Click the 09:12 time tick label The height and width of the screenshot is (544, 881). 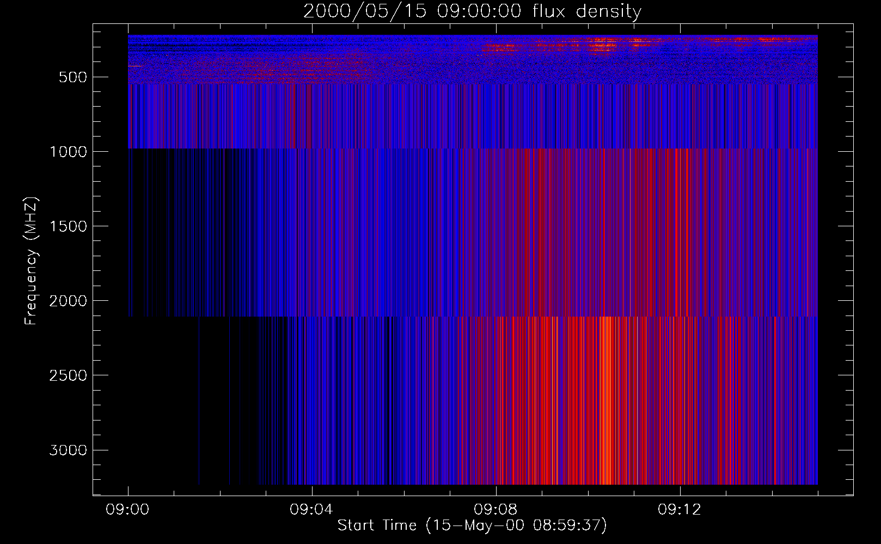pos(680,510)
